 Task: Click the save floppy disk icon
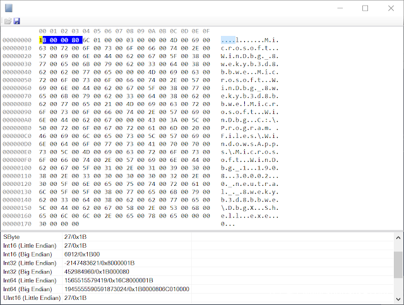17,21
